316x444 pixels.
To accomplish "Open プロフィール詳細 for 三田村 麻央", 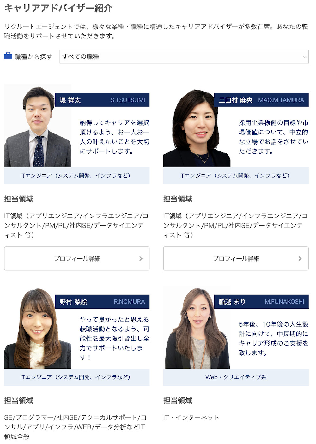I will 236,258.
